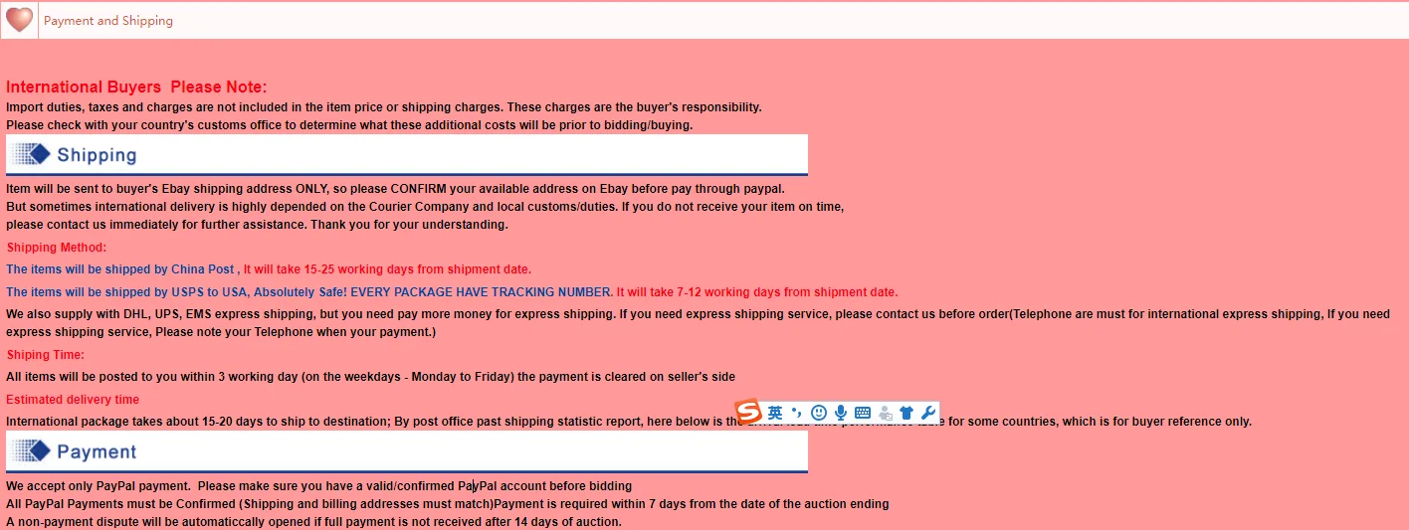The width and height of the screenshot is (1409, 530).
Task: Click 'It will take 15-25 working days' text
Action: tap(387, 269)
